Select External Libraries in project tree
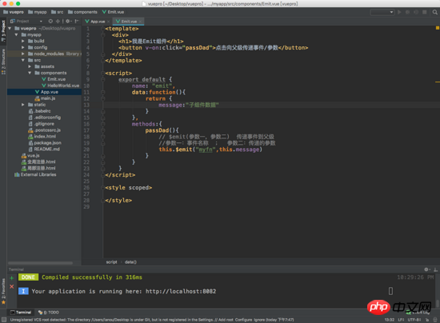Image resolution: width=440 pixels, height=323 pixels. pos(35,174)
